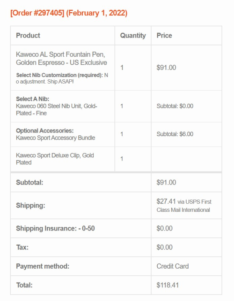
Task: Click the Kaweco Sport Accessory Bundle entry
Action: tap(56, 138)
